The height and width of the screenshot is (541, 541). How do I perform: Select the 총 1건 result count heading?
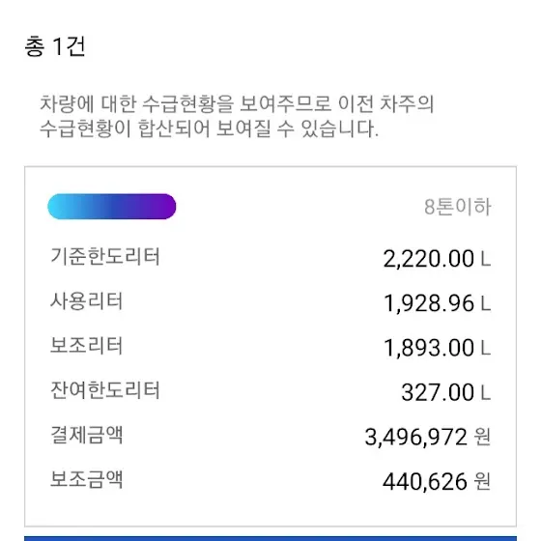54,46
